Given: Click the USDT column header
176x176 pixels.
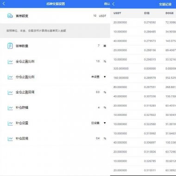Looking at the screenshot, I should click(x=117, y=13).
